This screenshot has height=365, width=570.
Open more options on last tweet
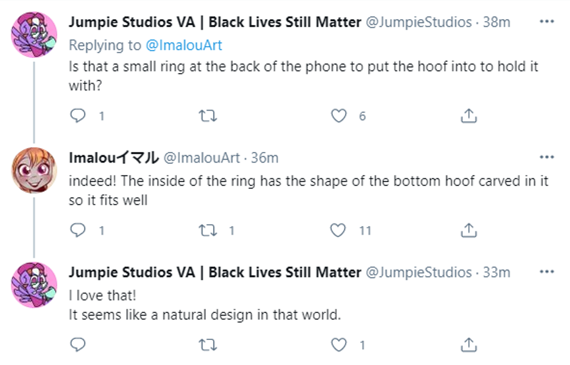pyautogui.click(x=546, y=272)
